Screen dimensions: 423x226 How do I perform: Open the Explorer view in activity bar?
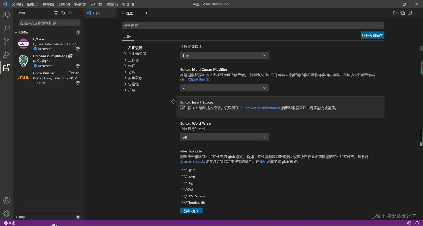click(x=6, y=15)
